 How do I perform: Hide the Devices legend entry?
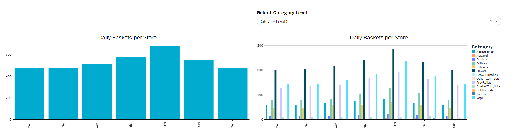[482, 59]
